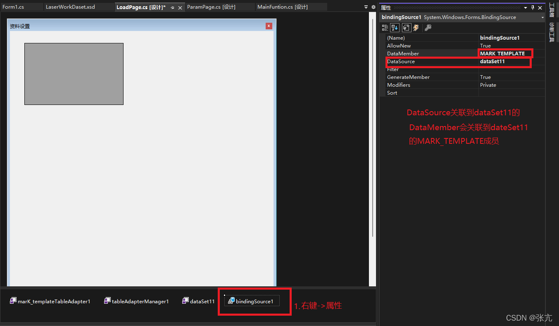This screenshot has height=326, width=559.
Task: Click the gray panel control on the form
Action: (x=74, y=74)
